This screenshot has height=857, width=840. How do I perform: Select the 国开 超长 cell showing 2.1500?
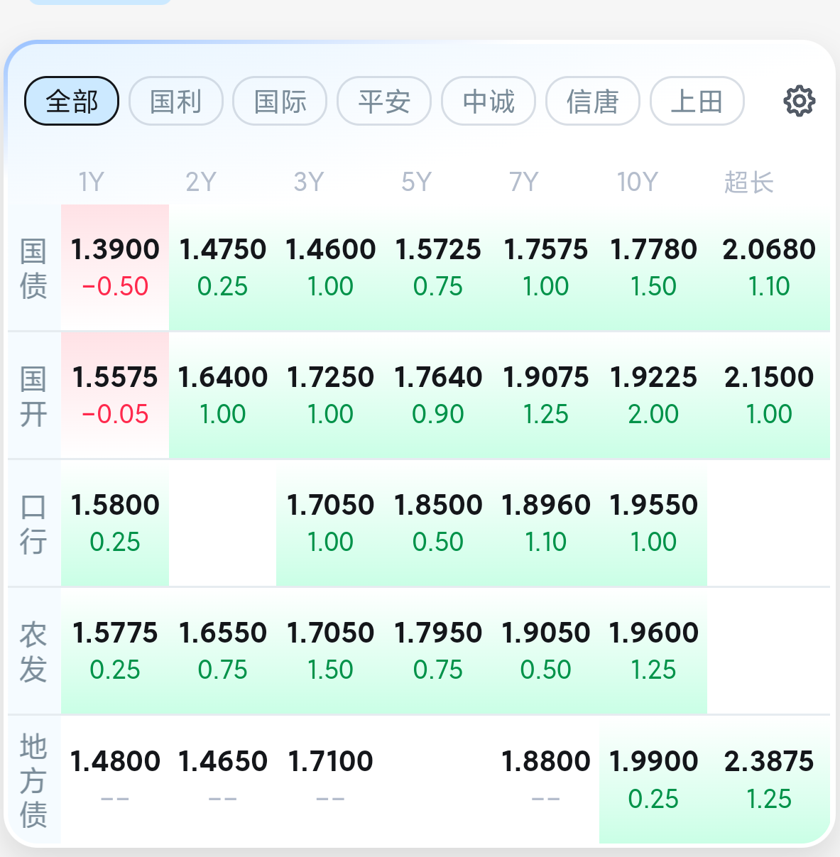[x=769, y=395]
